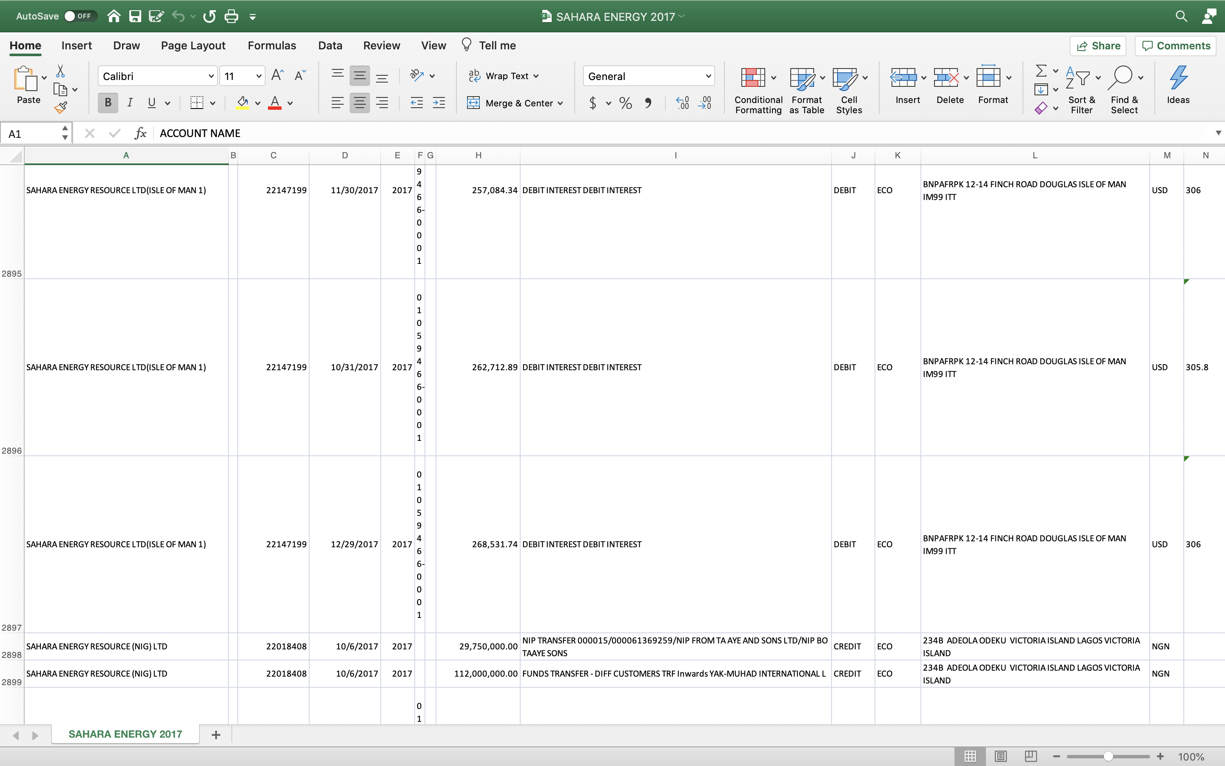This screenshot has width=1225, height=766.
Task: Click the add new sheet plus button
Action: pyautogui.click(x=216, y=735)
